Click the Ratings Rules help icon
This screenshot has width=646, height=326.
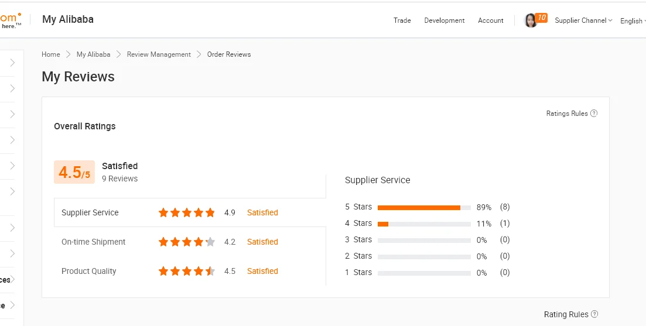tap(594, 114)
